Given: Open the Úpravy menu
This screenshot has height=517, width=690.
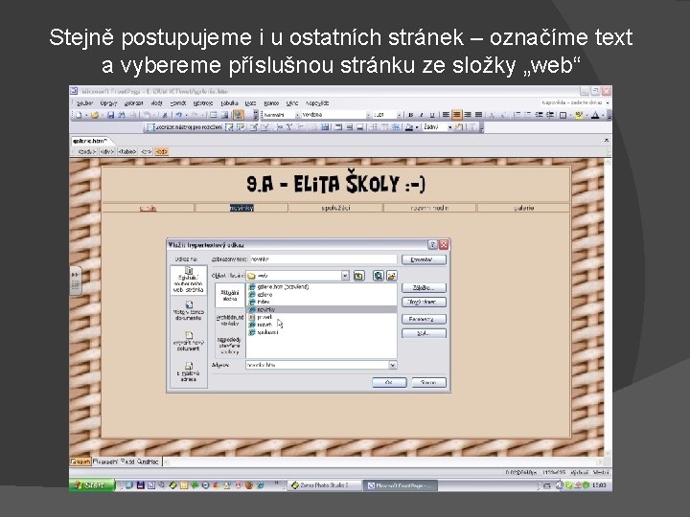Looking at the screenshot, I should point(108,102).
